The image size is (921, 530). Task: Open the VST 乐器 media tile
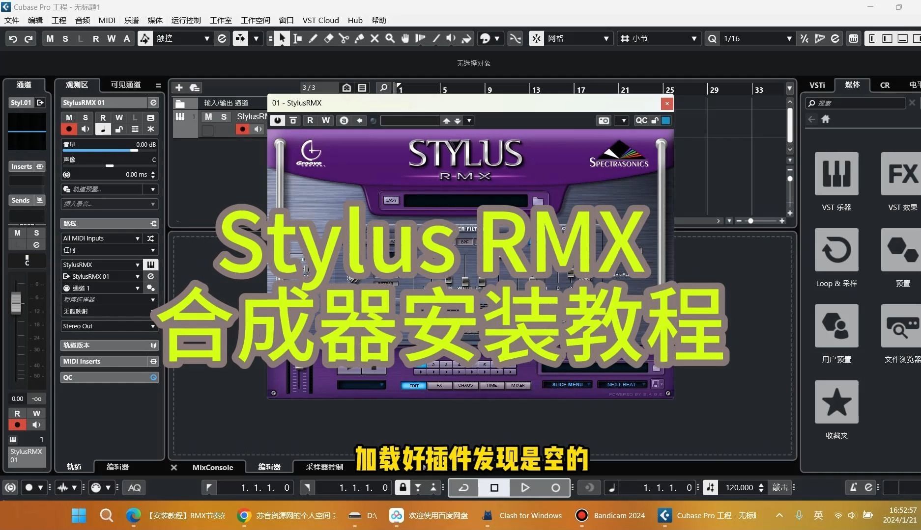(836, 174)
